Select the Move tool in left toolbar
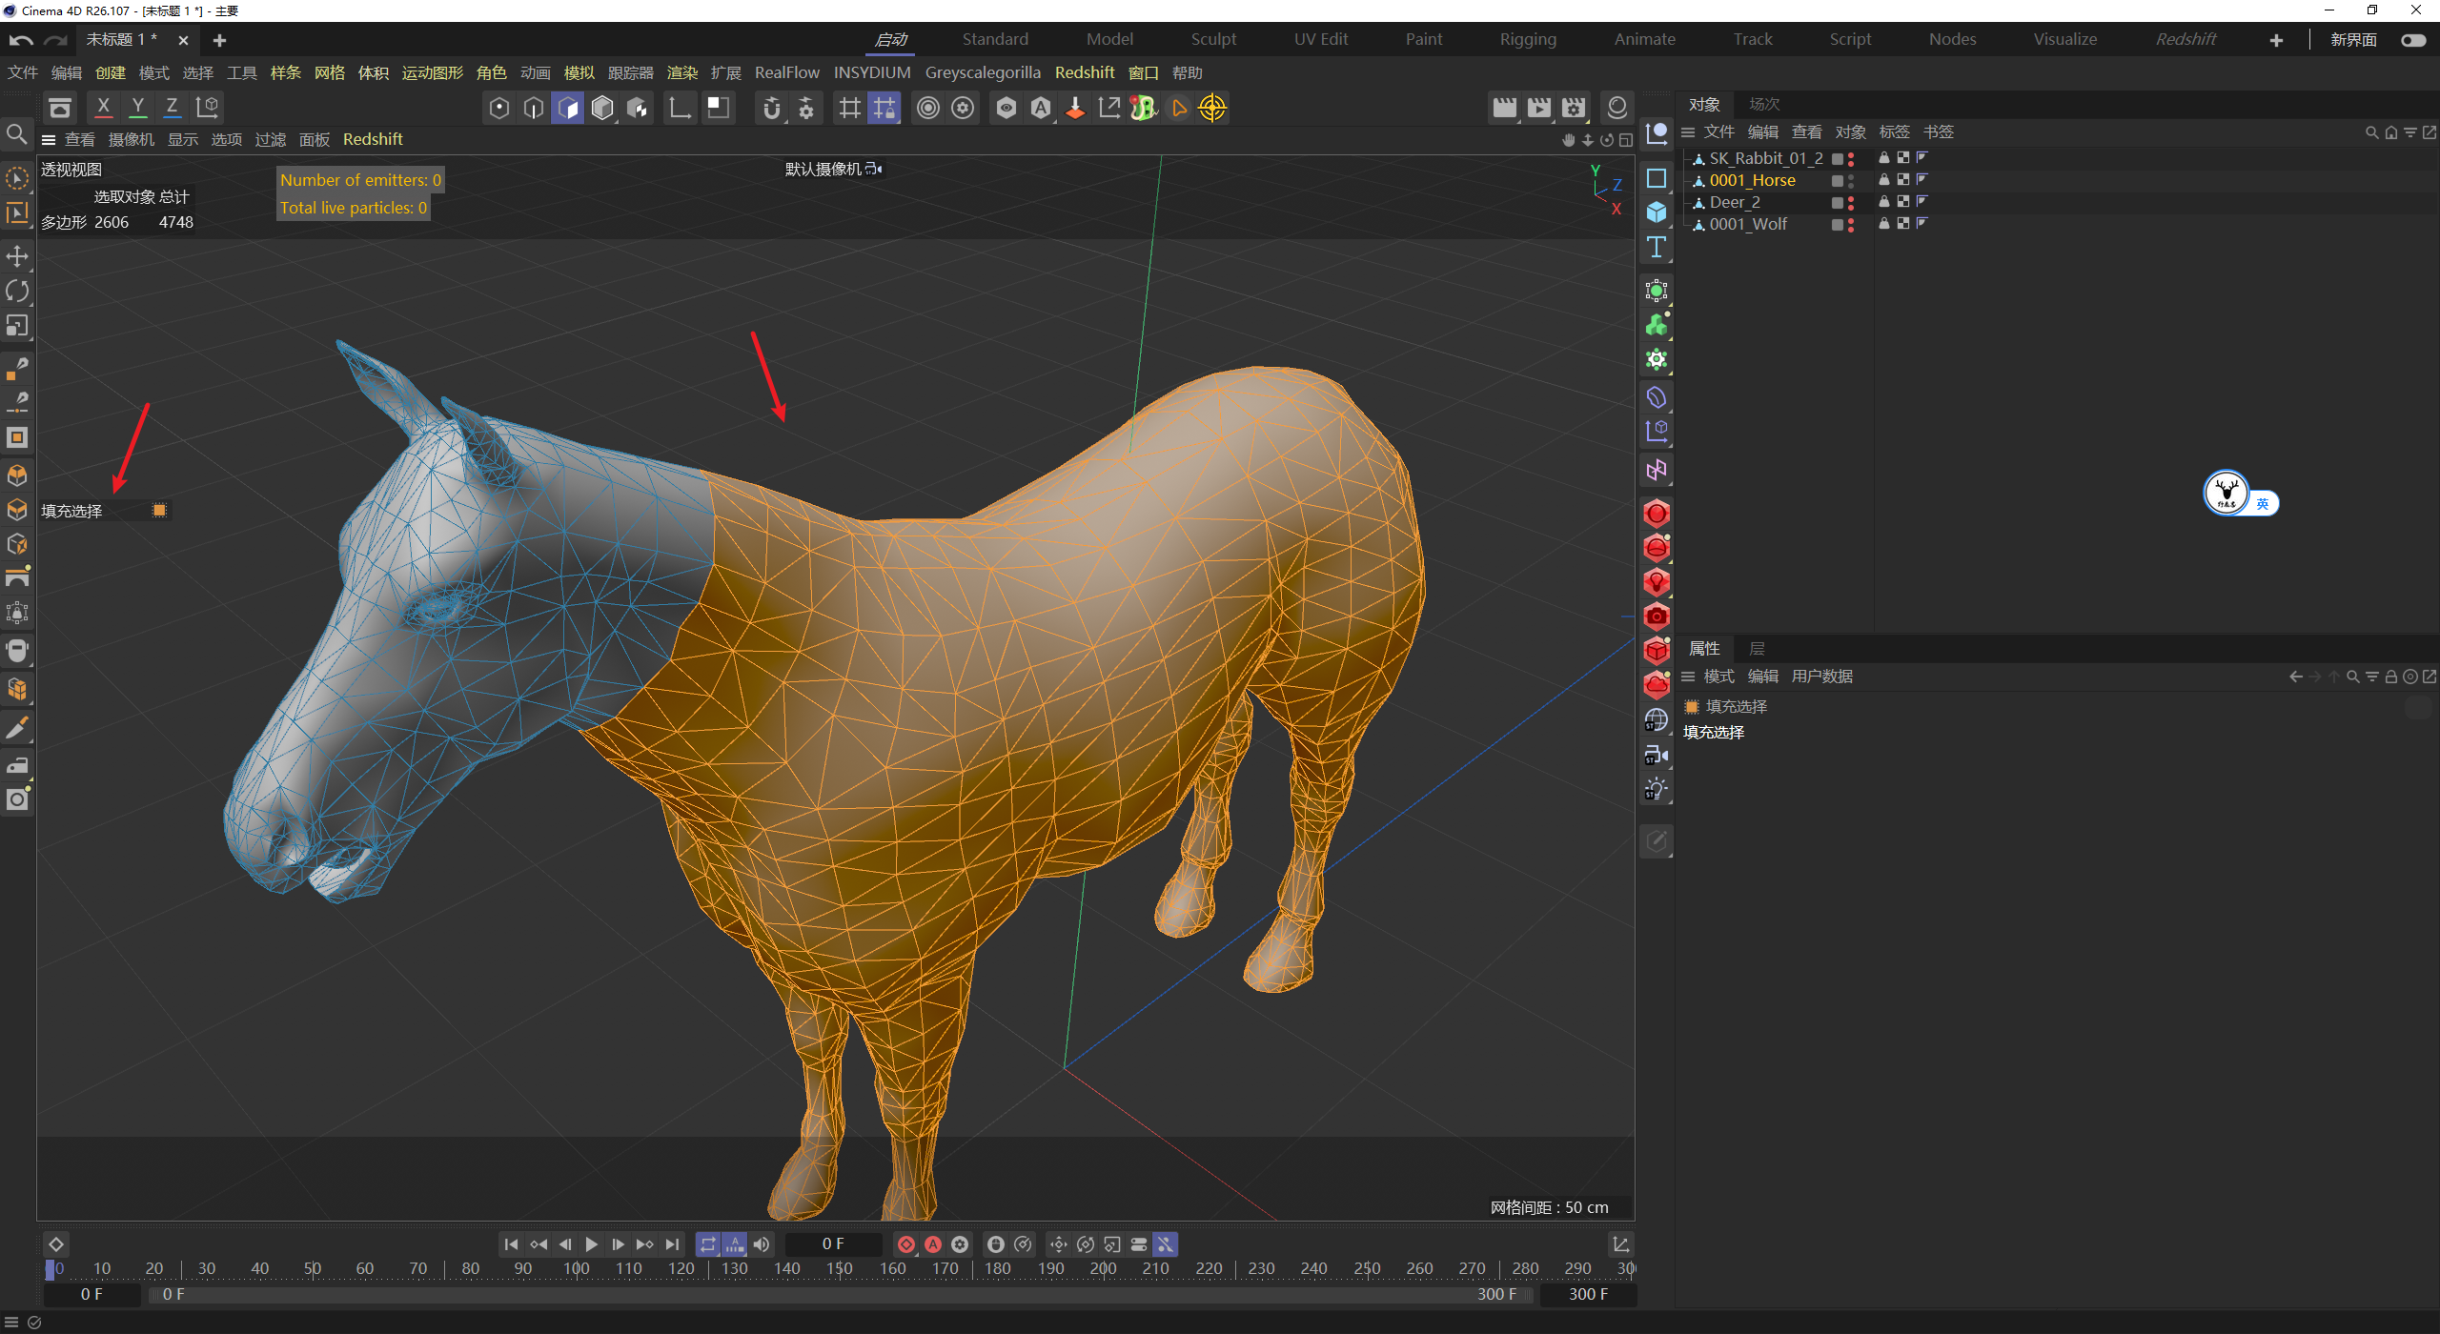Image resolution: width=2440 pixels, height=1334 pixels. click(x=17, y=255)
